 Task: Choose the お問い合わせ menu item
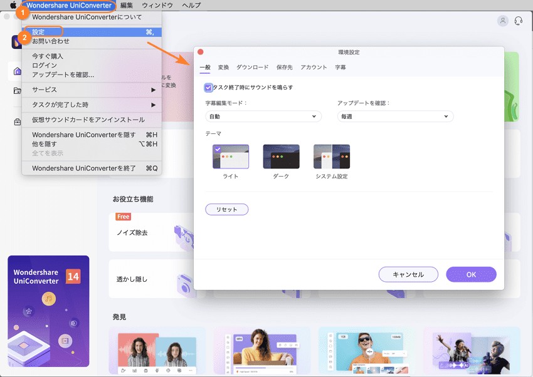(92, 41)
